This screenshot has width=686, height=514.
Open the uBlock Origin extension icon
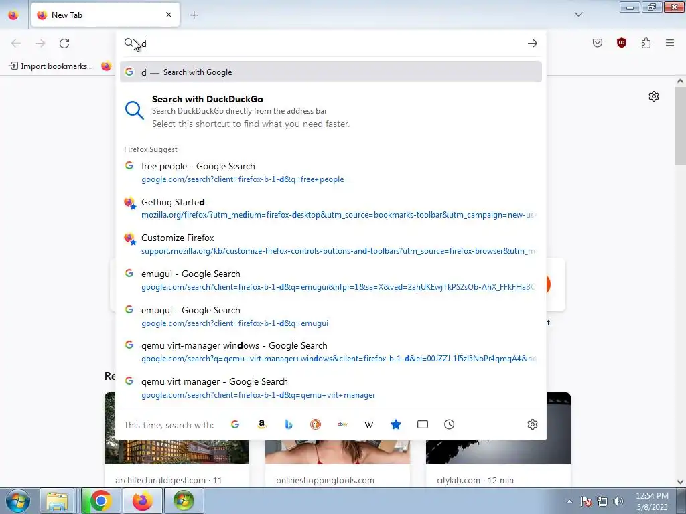click(622, 43)
